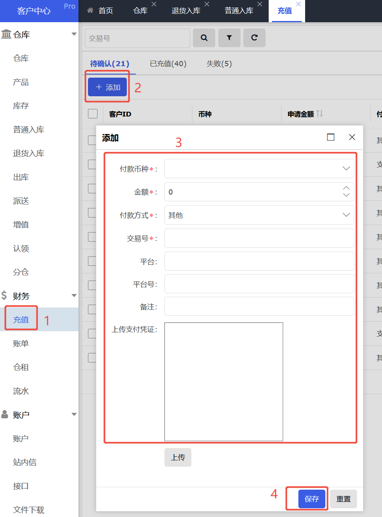382x517 pixels.
Task: Select the 失败(5) tab
Action: pos(219,64)
